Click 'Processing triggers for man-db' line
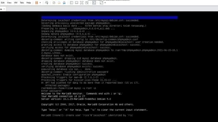 [73, 77]
